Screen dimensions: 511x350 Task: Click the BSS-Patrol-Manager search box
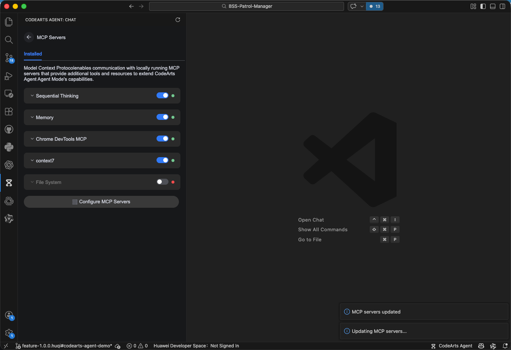246,6
